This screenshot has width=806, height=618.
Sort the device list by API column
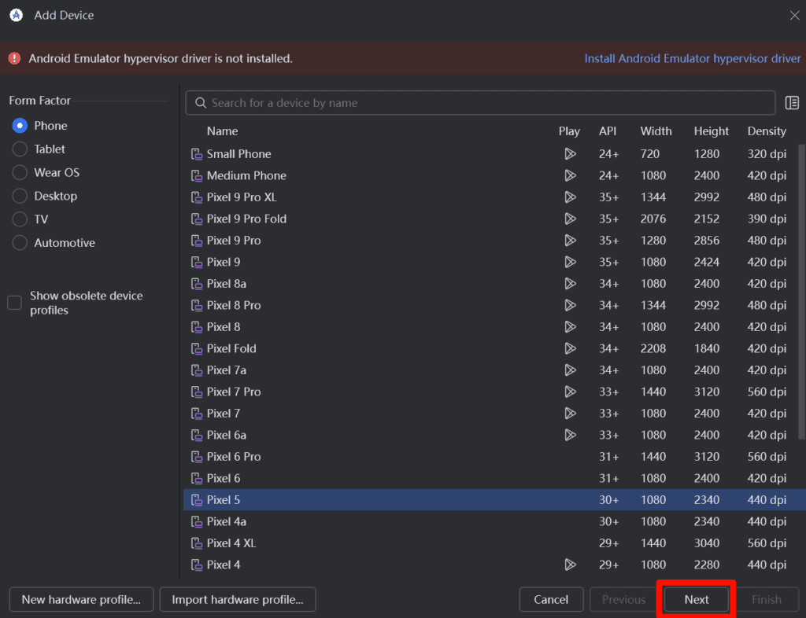tap(608, 131)
